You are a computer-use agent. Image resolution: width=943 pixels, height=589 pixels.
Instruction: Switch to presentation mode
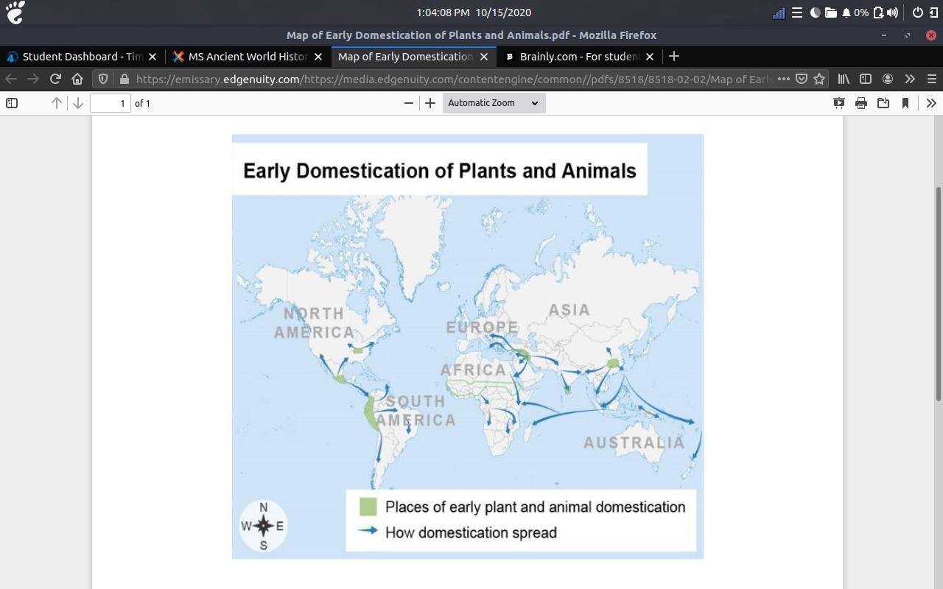838,103
